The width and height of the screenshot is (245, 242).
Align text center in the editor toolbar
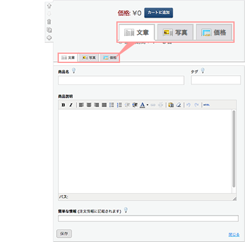(89, 105)
